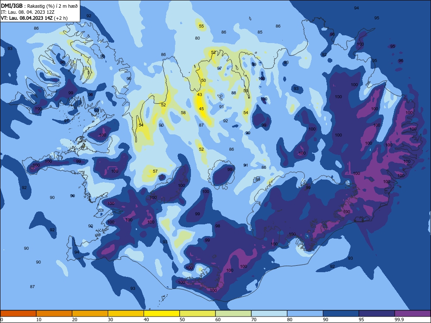
Task: Click the legend tick label '99.9'
Action: tap(399, 320)
